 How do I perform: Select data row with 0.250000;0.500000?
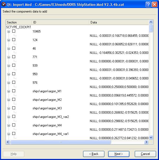119,87
